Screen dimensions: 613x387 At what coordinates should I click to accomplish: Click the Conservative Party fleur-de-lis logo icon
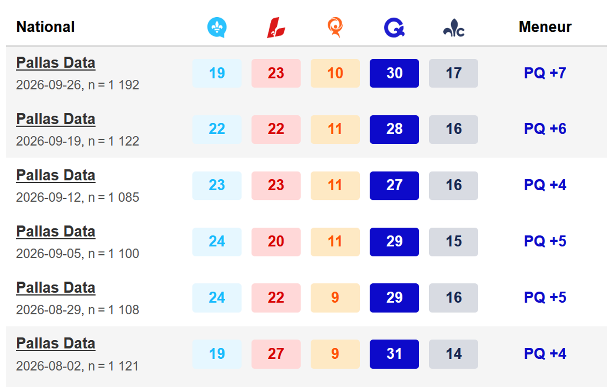coord(454,29)
